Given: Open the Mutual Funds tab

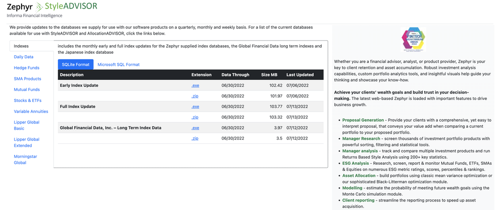Looking at the screenshot, I should click(x=27, y=89).
